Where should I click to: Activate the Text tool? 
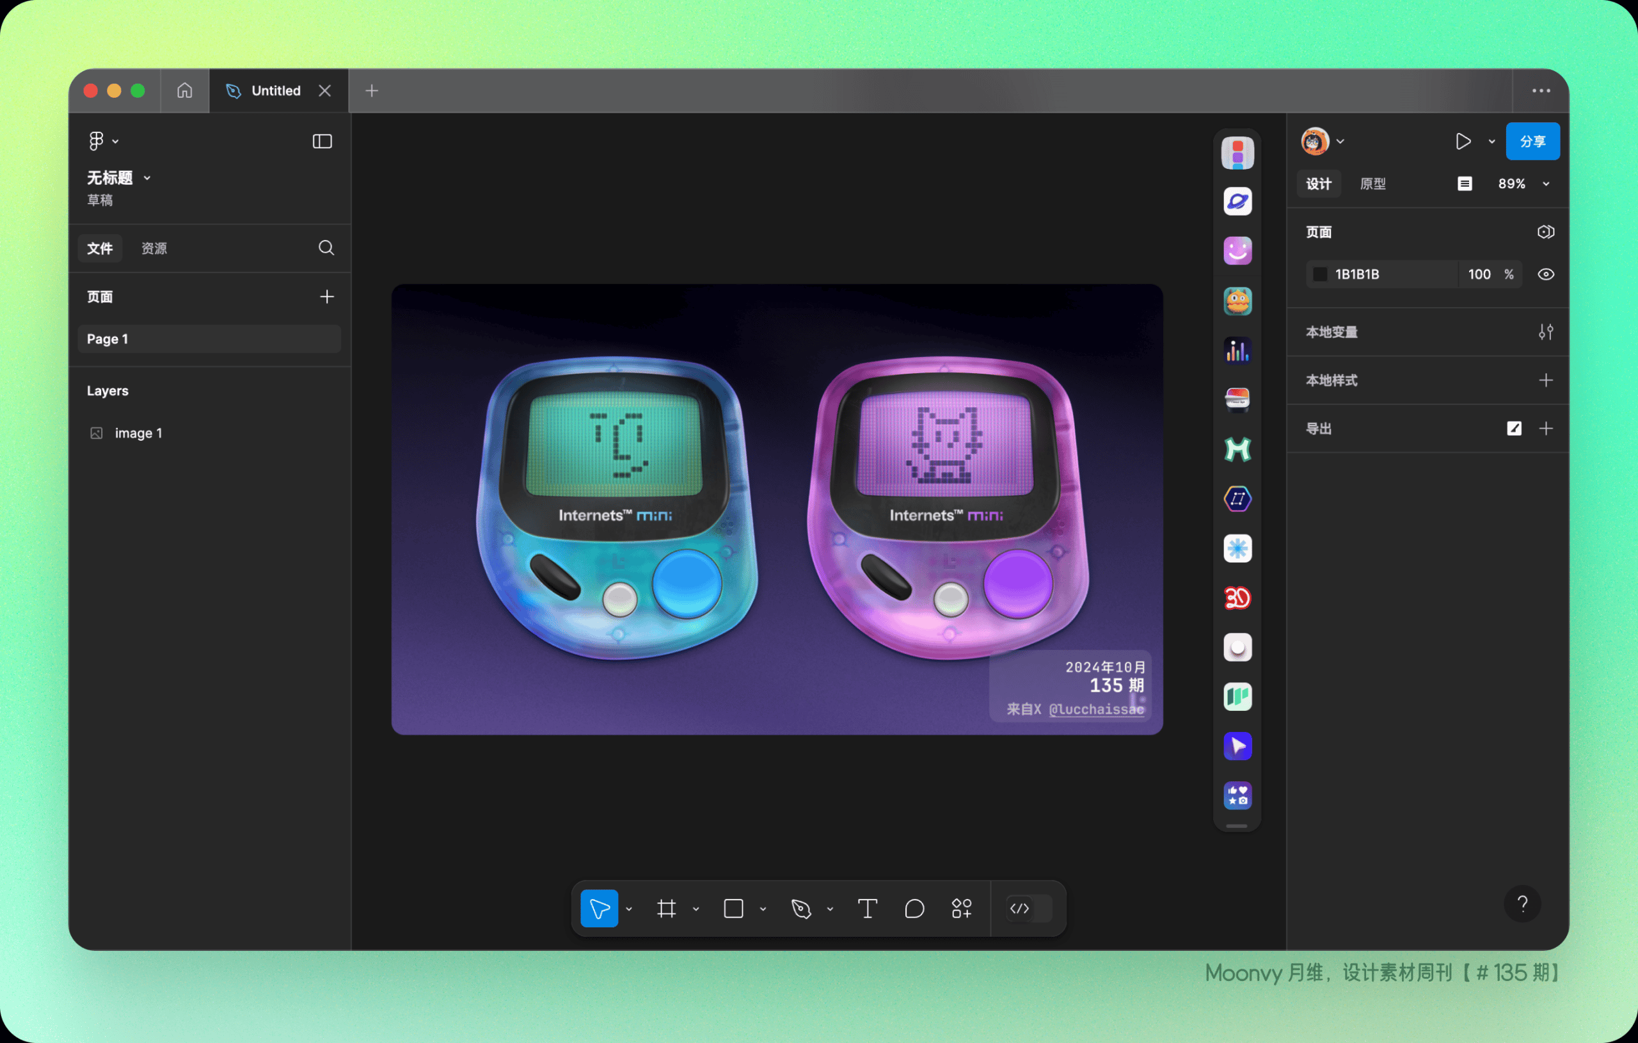(867, 908)
